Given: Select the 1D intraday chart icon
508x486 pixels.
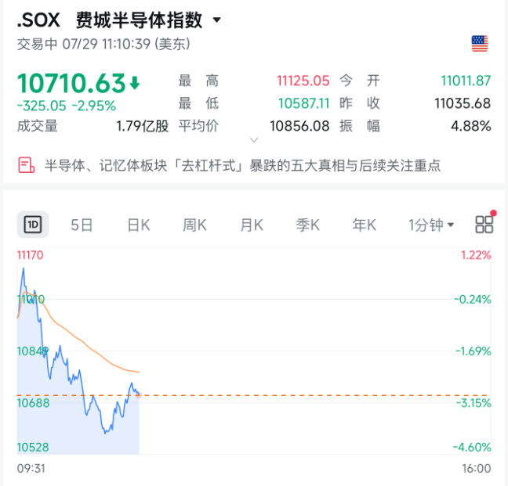Looking at the screenshot, I should [x=33, y=225].
